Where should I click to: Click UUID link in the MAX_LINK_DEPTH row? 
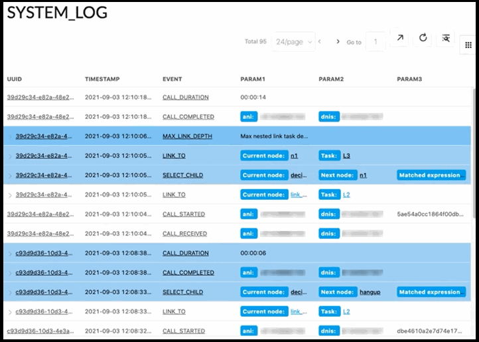pyautogui.click(x=44, y=136)
